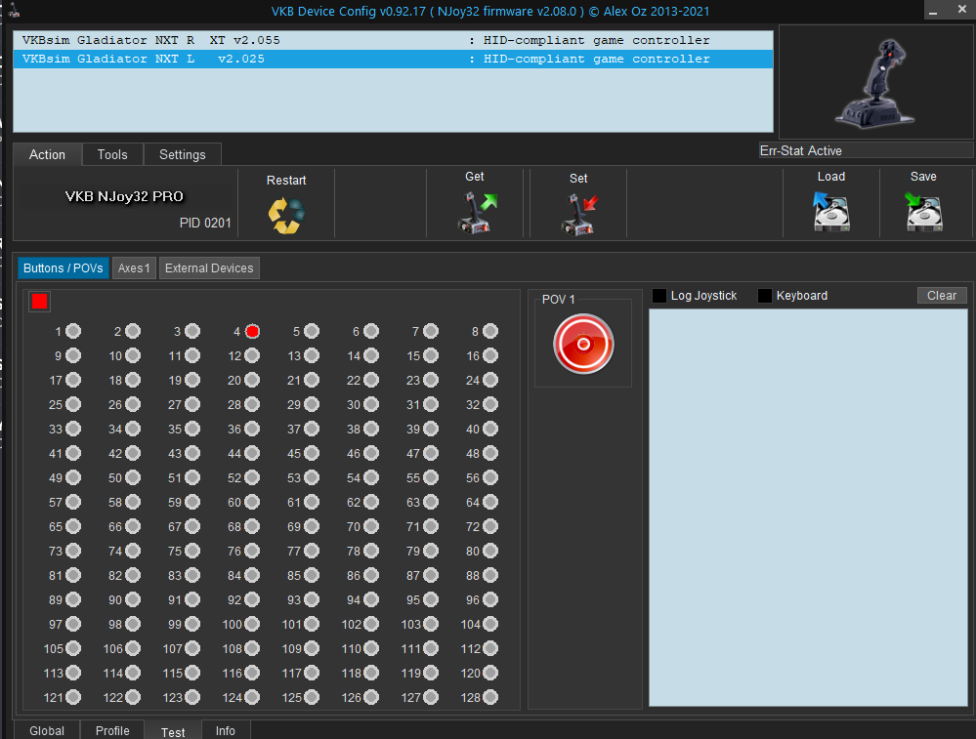
Task: Click the red square indicator above button grid
Action: point(40,302)
